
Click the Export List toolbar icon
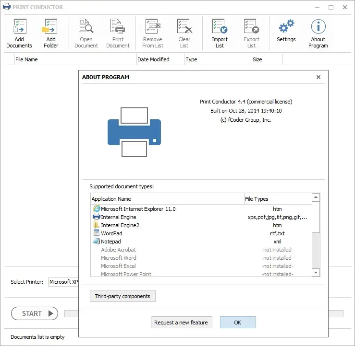point(251,26)
